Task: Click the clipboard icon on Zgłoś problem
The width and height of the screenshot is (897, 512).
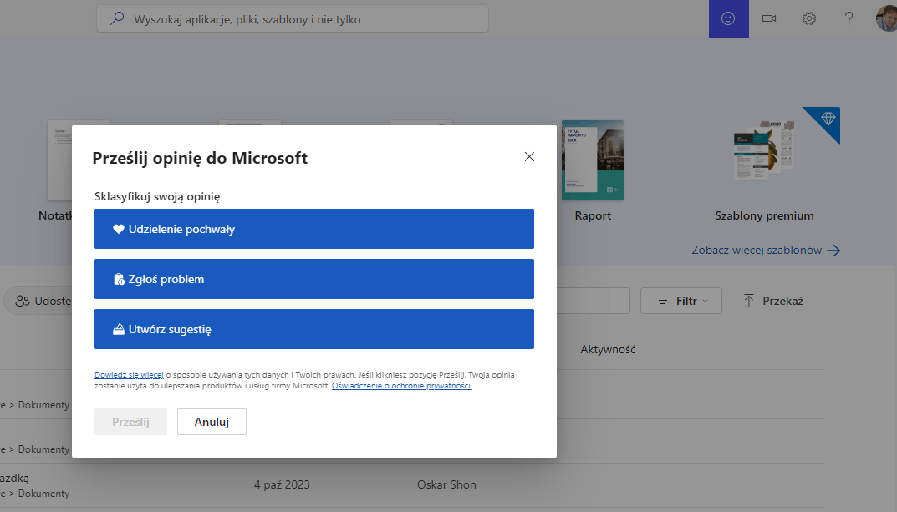Action: (119, 279)
